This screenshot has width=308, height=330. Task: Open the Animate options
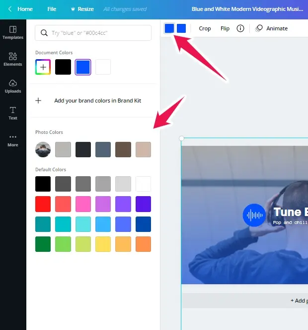tap(272, 28)
